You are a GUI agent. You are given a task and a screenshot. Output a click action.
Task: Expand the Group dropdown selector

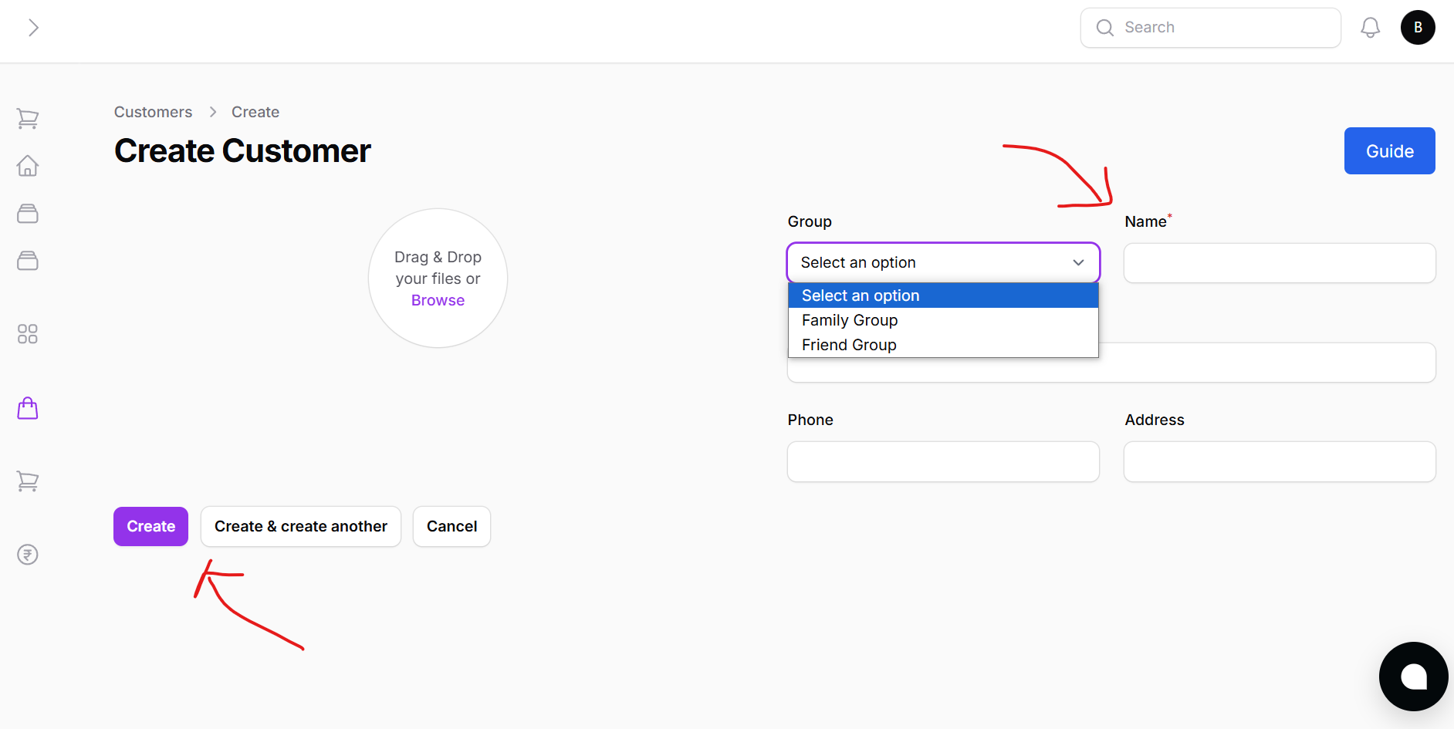point(942,262)
